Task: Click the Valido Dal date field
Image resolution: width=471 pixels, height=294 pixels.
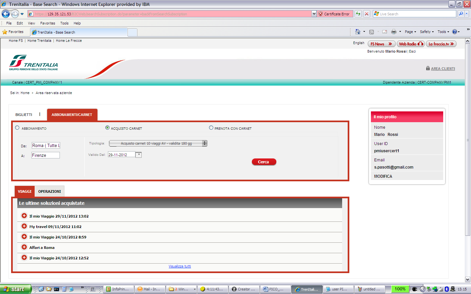Action: (x=122, y=155)
